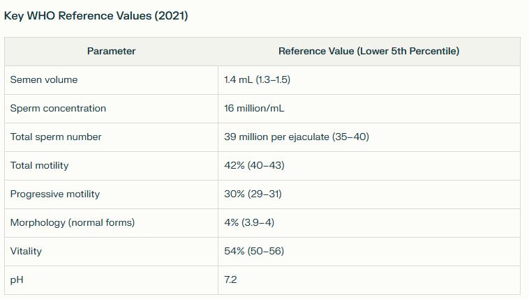Viewport: 529px width, 299px height.
Task: Click the '54% (50–56)' value cell
Action: pyautogui.click(x=254, y=251)
